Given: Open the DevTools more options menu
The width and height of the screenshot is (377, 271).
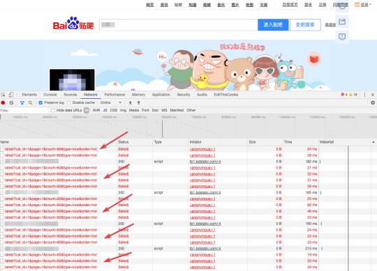Looking at the screenshot, I should pos(364,95).
